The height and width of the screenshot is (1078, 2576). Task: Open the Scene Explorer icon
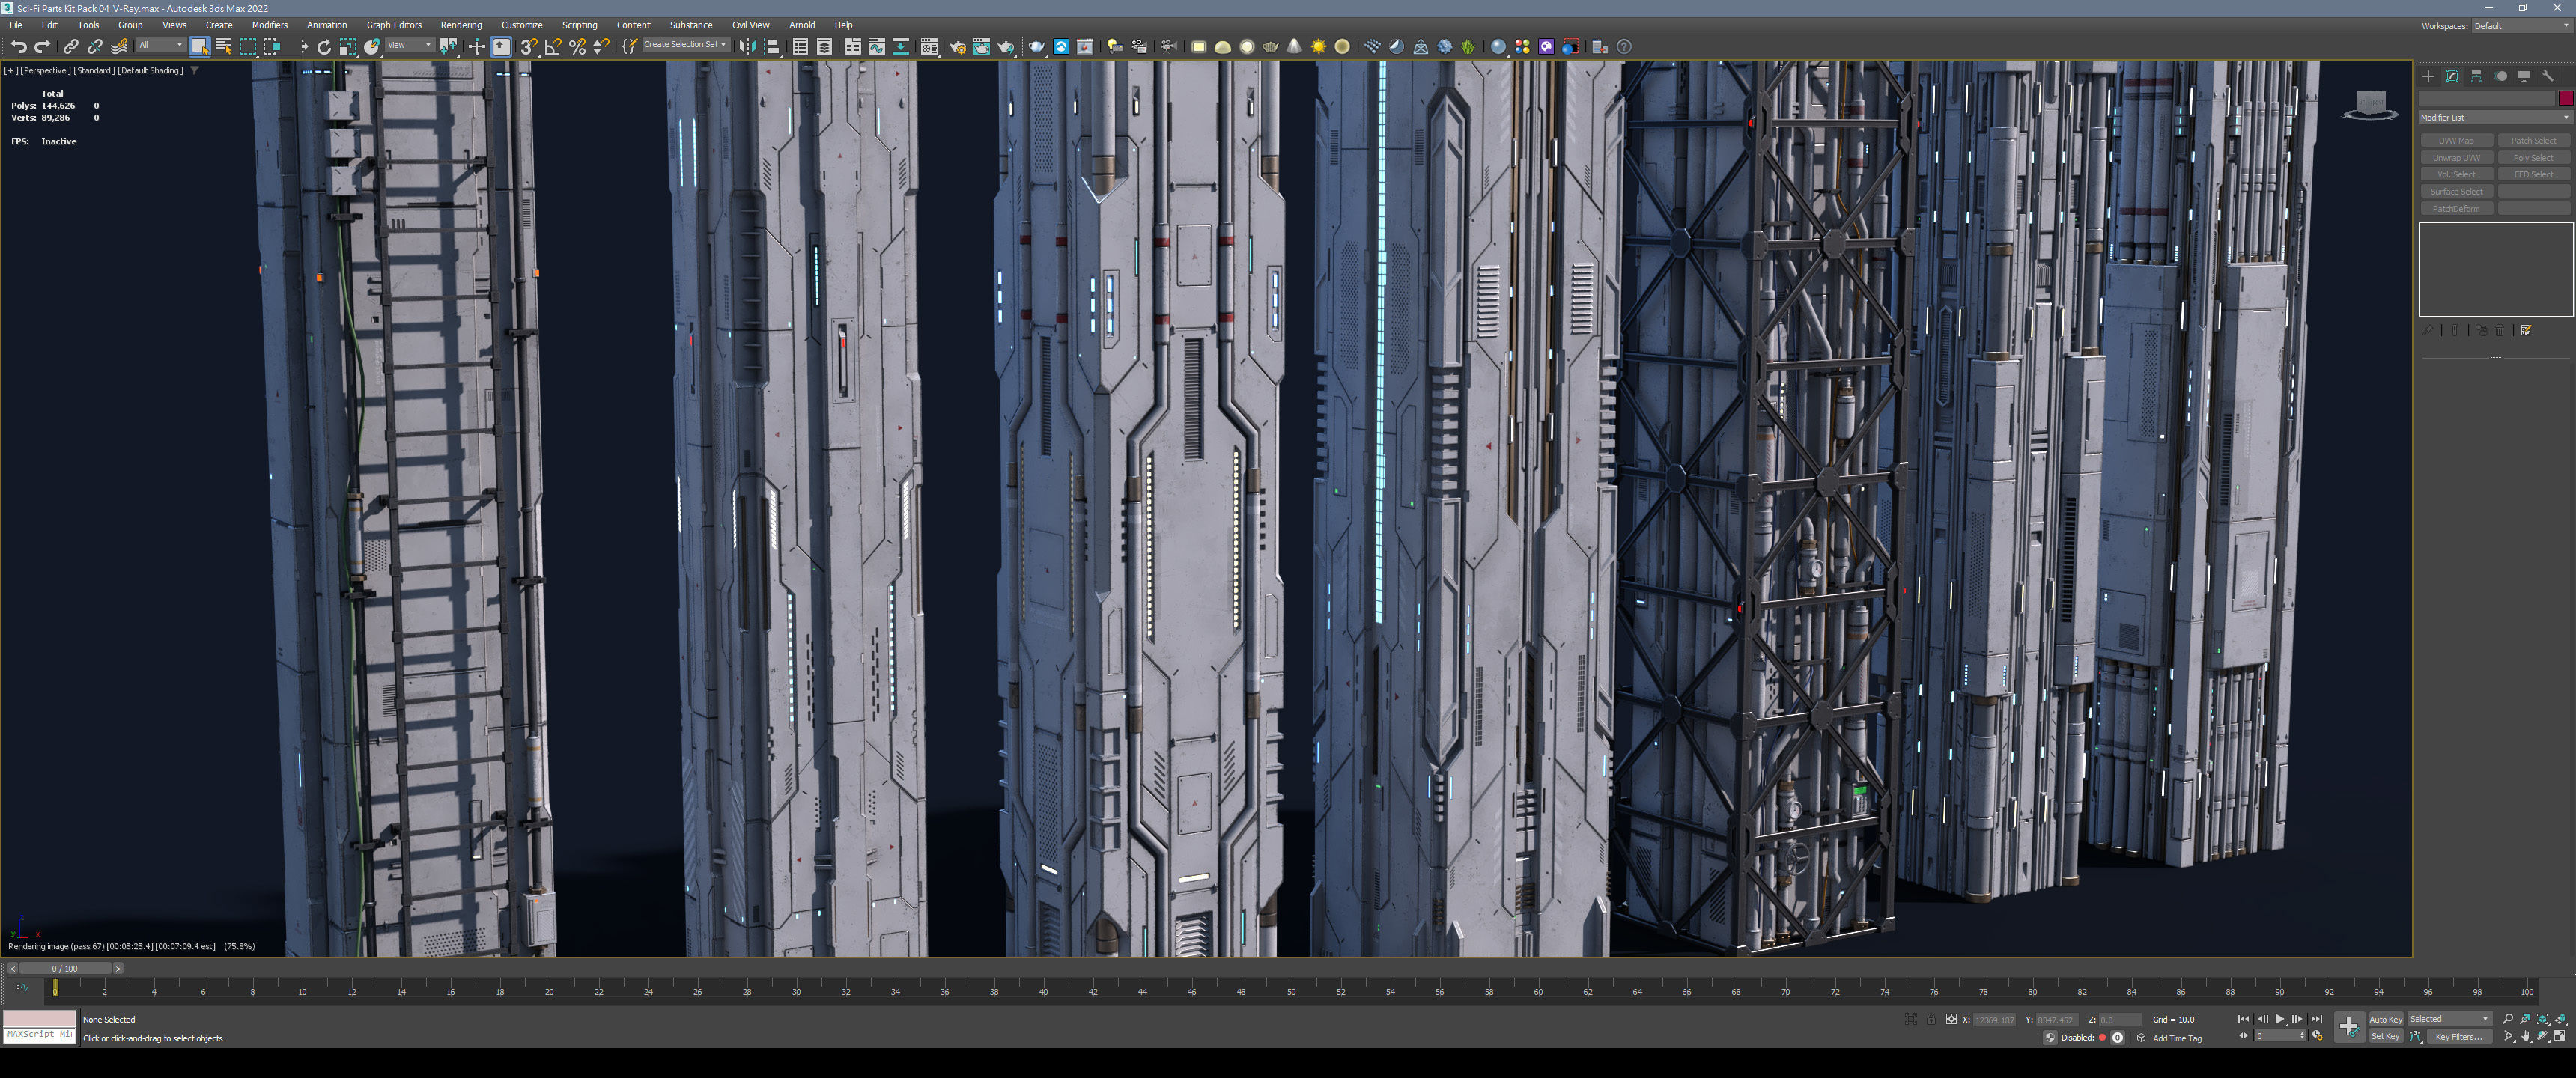800,46
